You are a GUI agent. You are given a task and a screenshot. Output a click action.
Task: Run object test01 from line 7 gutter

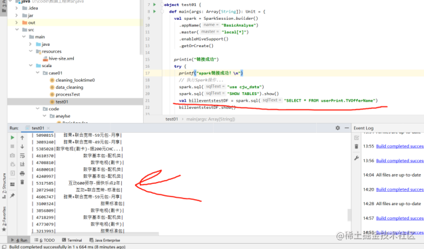[154, 5]
